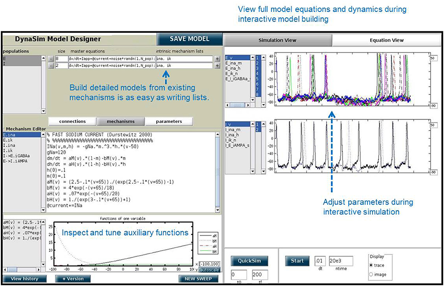Select cell 5 in E cell list
Viewport: 444px width, 286px height.
coord(257,79)
